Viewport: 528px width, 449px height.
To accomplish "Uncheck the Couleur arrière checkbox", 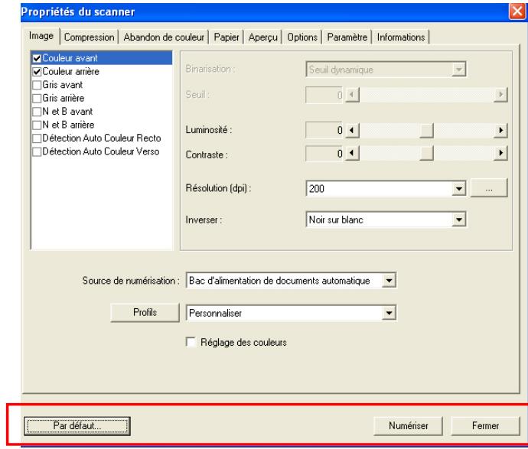I will pos(37,72).
